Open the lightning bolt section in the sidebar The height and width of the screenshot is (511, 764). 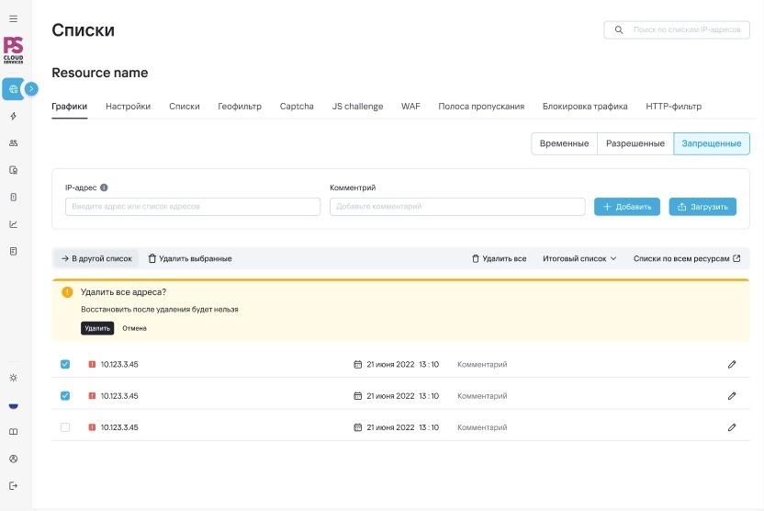click(14, 116)
